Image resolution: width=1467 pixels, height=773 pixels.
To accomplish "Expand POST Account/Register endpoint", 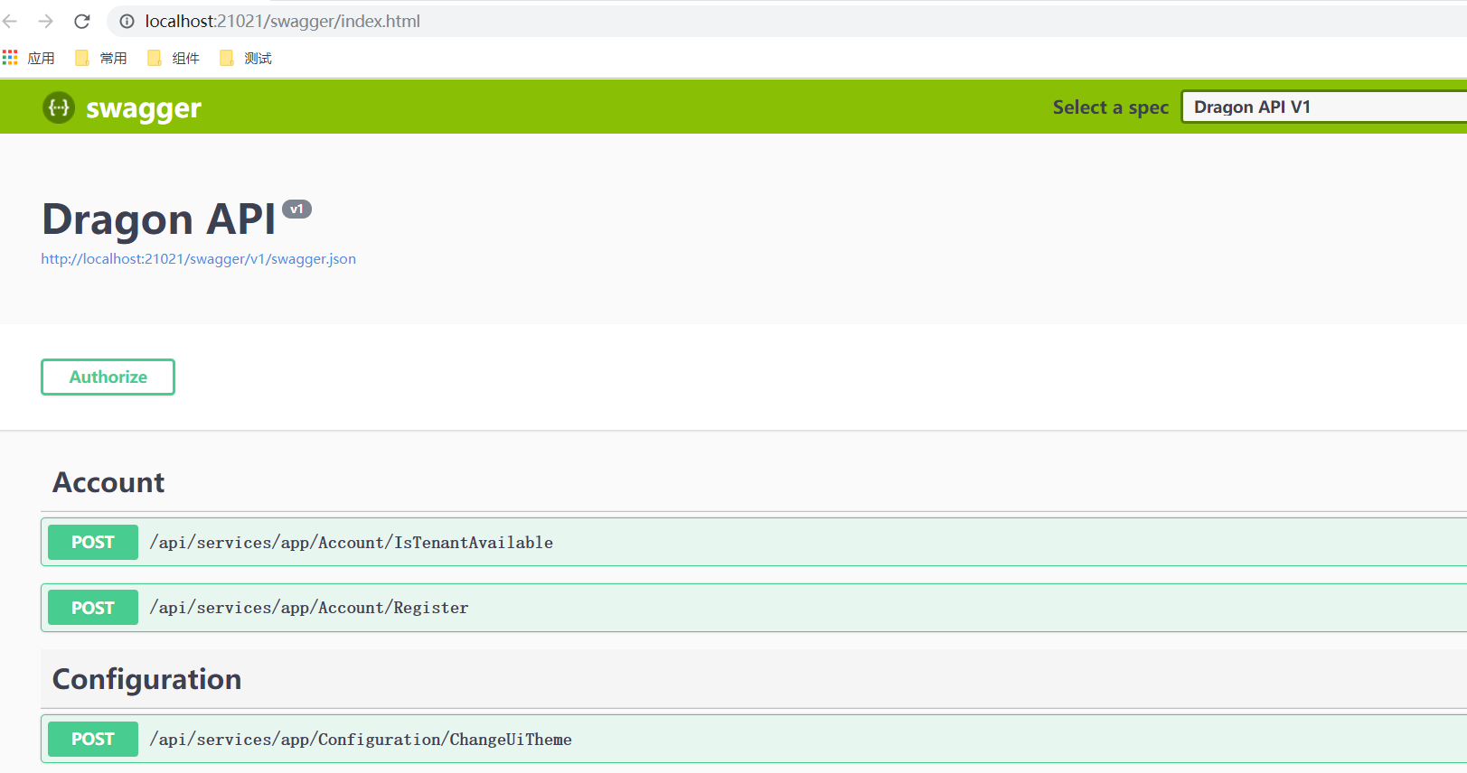I will 754,608.
